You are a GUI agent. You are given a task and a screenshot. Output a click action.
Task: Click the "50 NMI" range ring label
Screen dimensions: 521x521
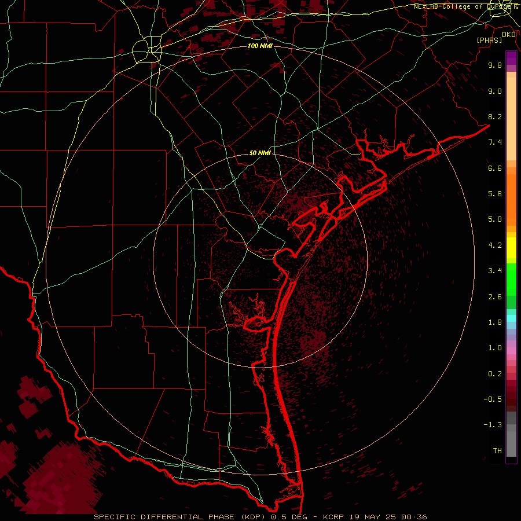[260, 153]
